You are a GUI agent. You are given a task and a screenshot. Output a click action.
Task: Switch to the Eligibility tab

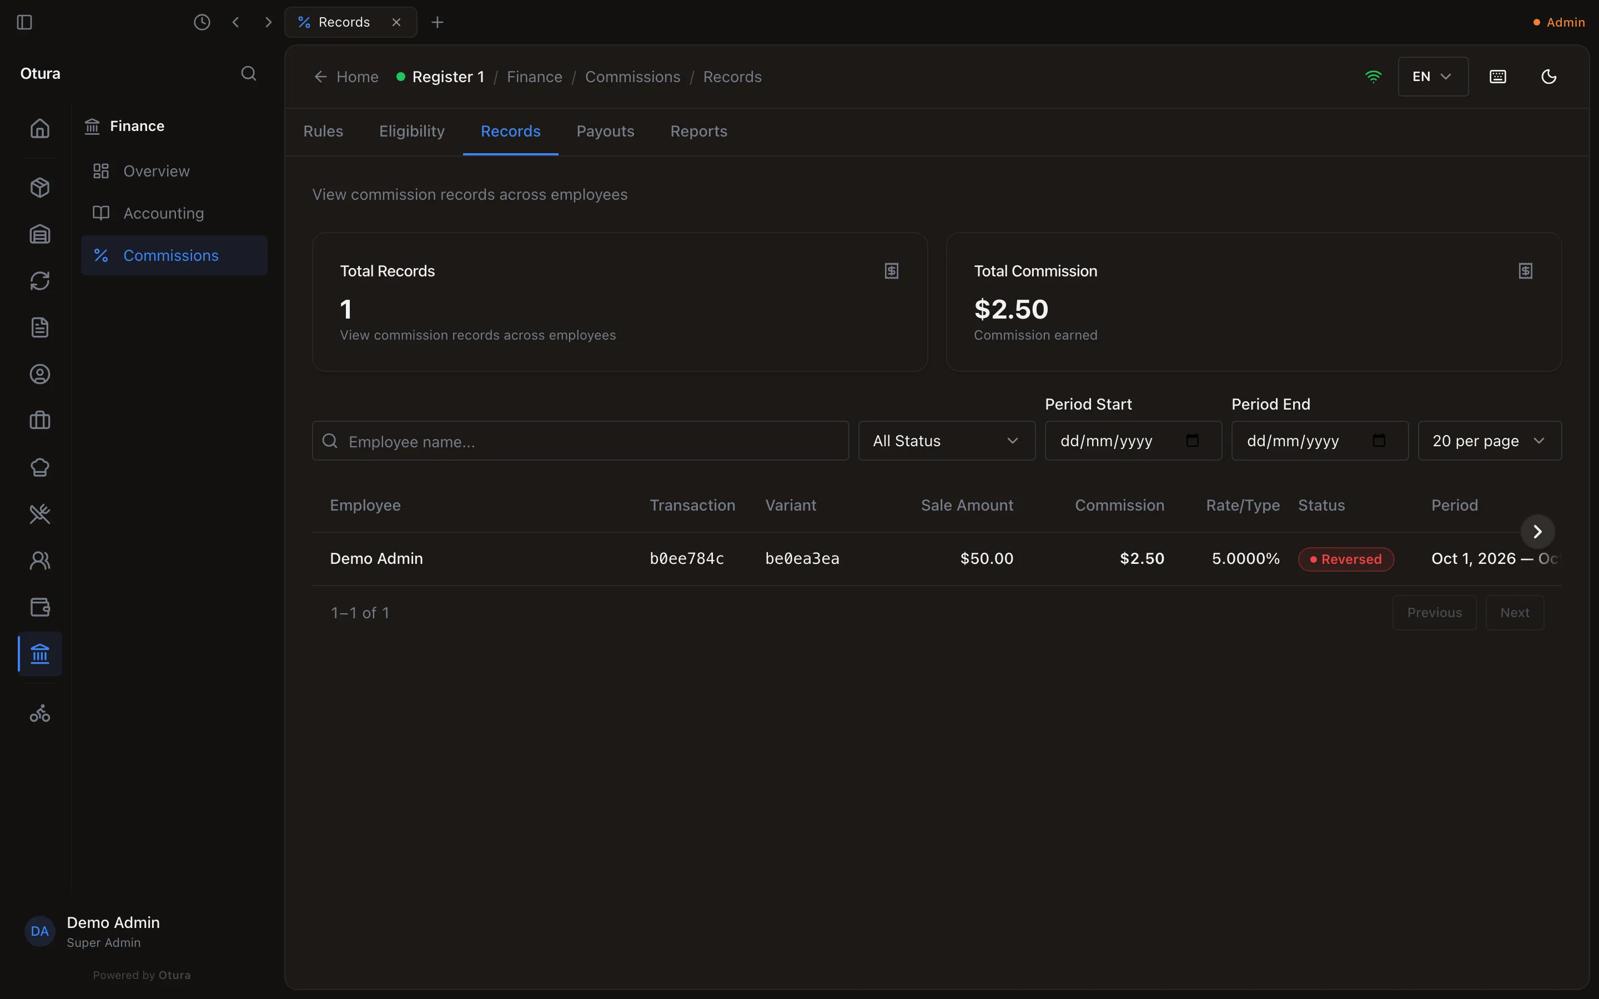(411, 132)
